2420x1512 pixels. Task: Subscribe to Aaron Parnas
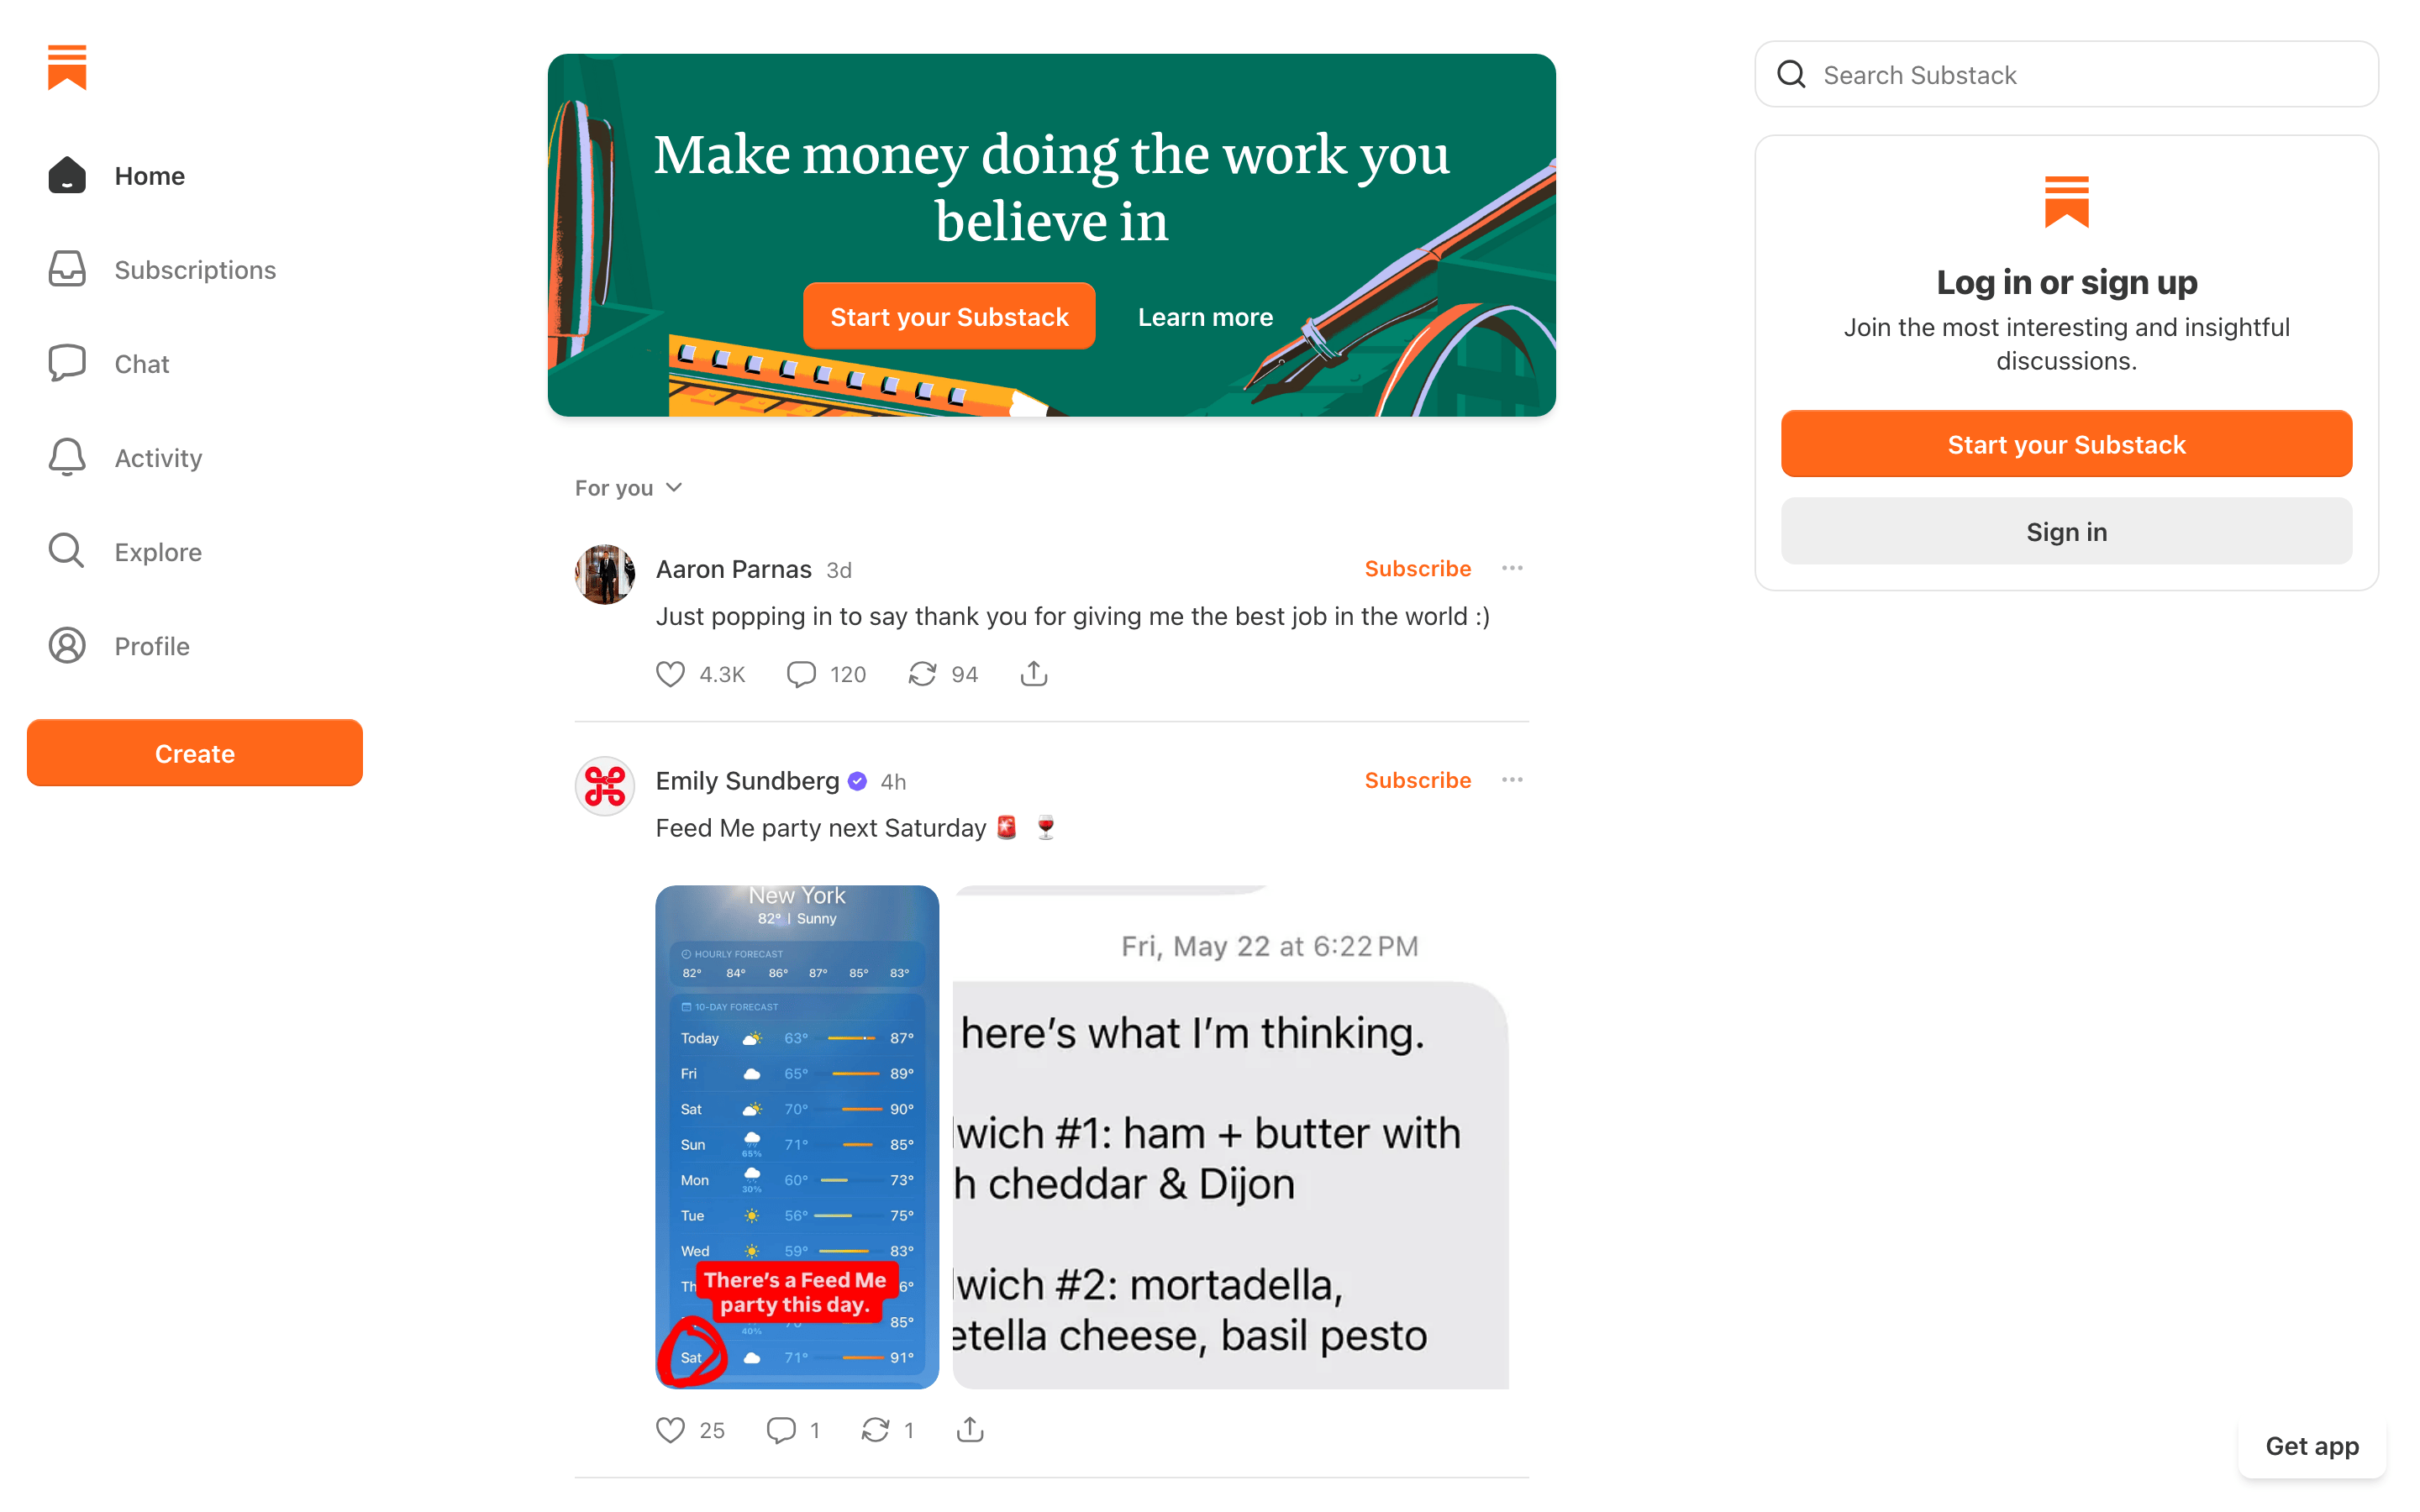coord(1417,568)
